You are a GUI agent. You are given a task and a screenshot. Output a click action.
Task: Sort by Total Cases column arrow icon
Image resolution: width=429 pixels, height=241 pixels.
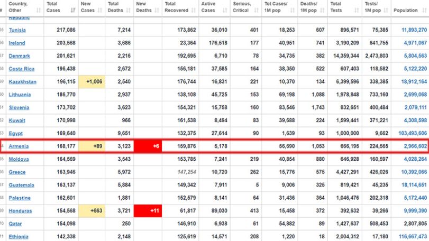tap(73, 11)
